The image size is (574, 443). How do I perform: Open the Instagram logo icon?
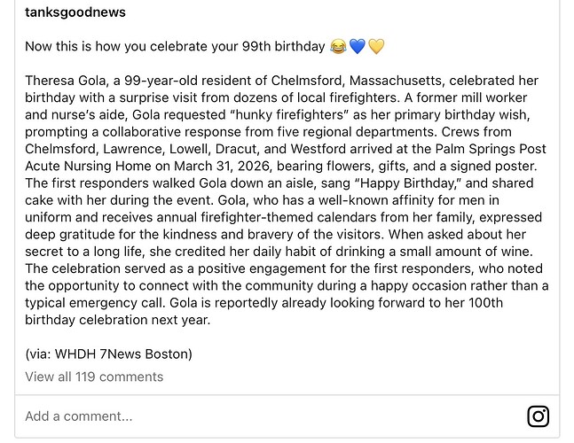pyautogui.click(x=538, y=416)
